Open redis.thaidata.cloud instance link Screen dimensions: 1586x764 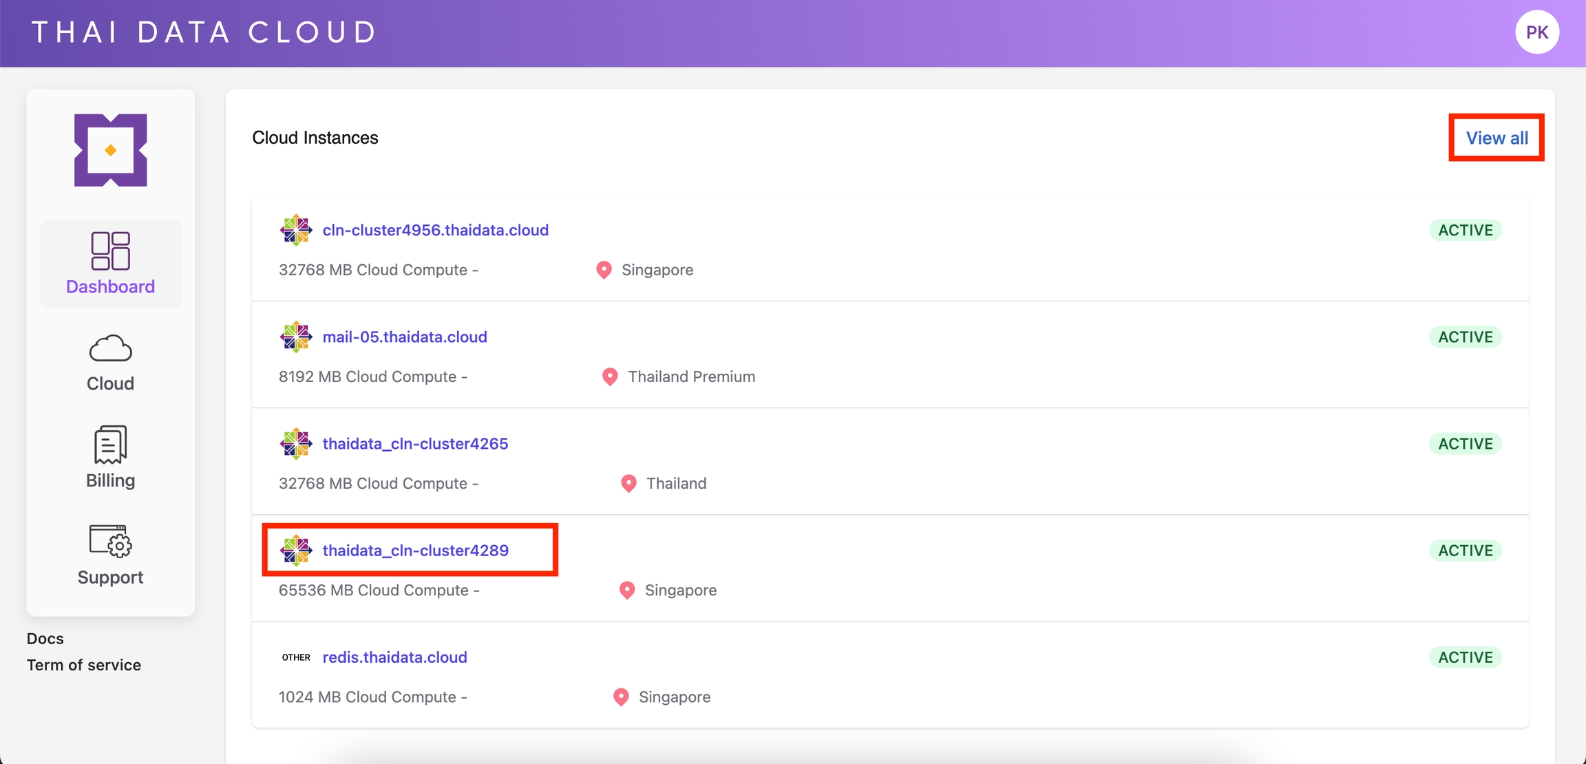tap(394, 657)
